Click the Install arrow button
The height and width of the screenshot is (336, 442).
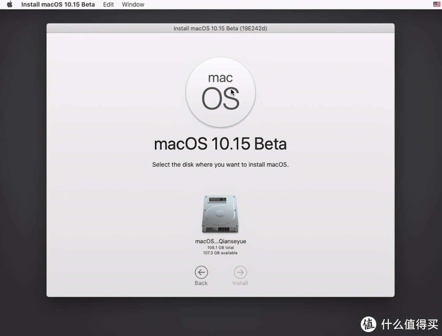pos(240,272)
